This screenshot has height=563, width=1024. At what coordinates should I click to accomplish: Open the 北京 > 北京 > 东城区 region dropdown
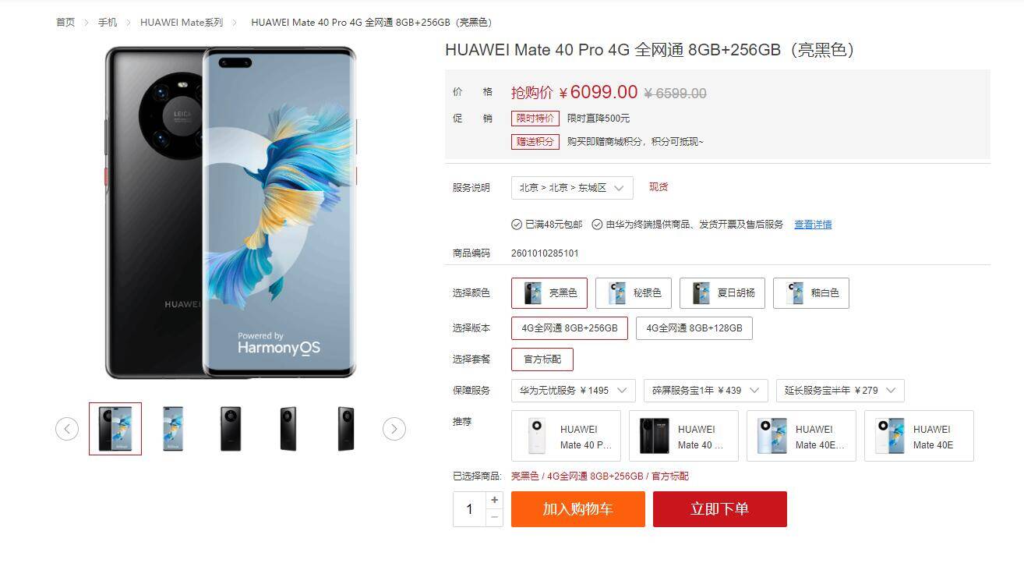click(x=572, y=188)
